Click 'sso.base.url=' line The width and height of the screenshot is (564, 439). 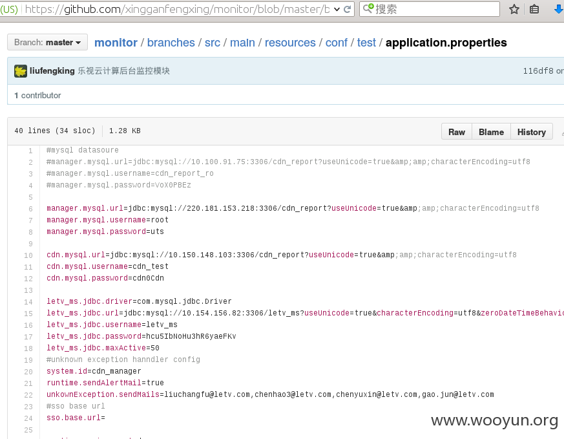[76, 418]
